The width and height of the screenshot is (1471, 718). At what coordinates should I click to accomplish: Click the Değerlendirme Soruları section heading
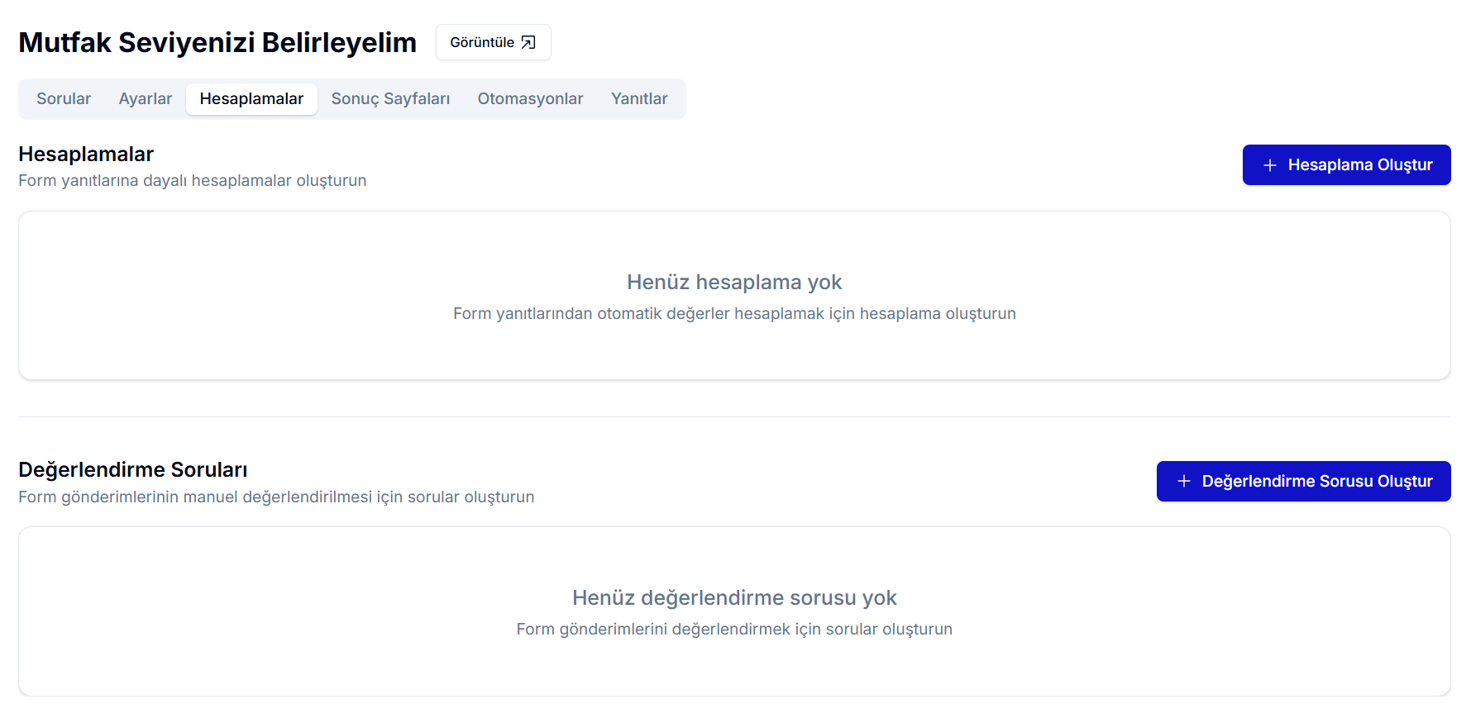pyautogui.click(x=132, y=469)
